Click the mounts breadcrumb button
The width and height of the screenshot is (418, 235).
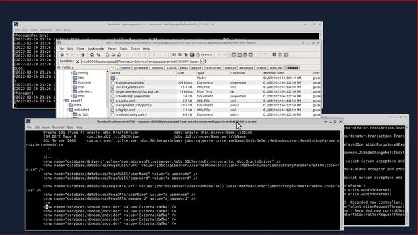click(157, 68)
